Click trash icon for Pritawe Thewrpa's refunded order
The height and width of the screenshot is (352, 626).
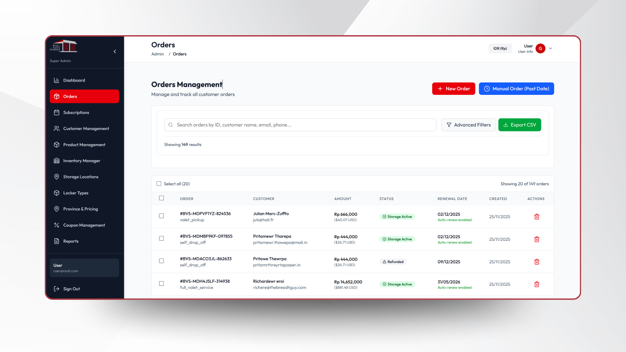click(x=537, y=262)
